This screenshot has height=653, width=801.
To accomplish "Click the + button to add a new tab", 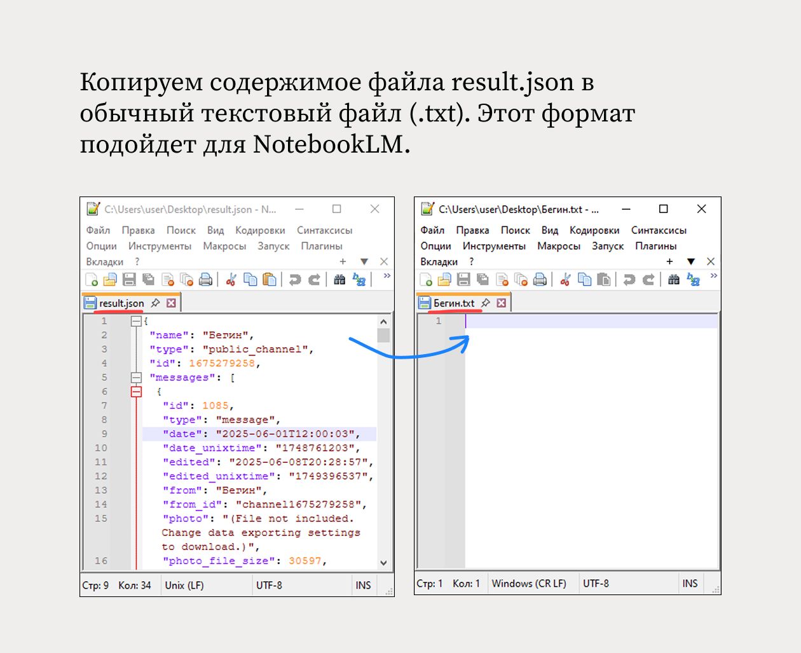I will tap(343, 261).
